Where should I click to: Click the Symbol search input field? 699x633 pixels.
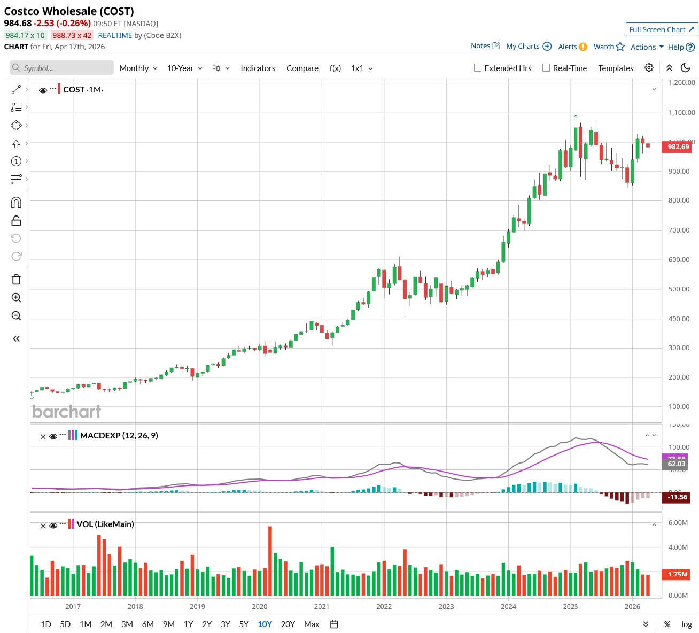(x=62, y=68)
